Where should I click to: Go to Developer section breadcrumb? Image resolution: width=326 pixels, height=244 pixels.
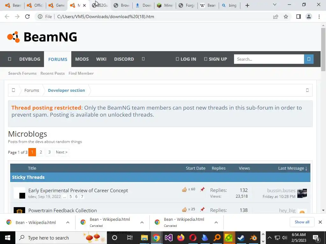coord(66,90)
